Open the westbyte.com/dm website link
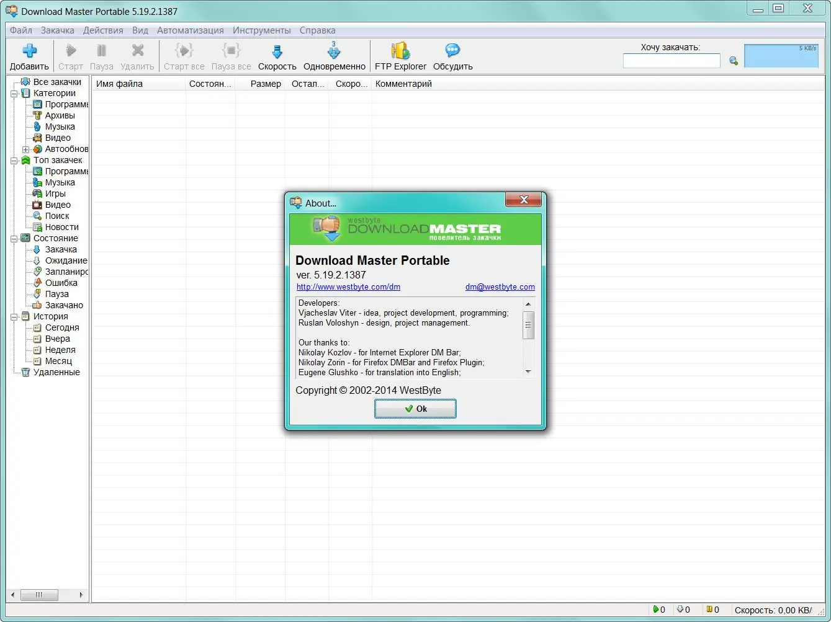This screenshot has width=831, height=622. [348, 287]
